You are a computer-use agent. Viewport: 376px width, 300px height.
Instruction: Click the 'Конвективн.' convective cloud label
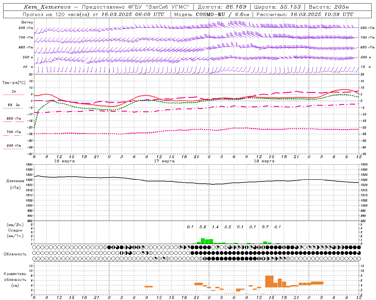15,274
